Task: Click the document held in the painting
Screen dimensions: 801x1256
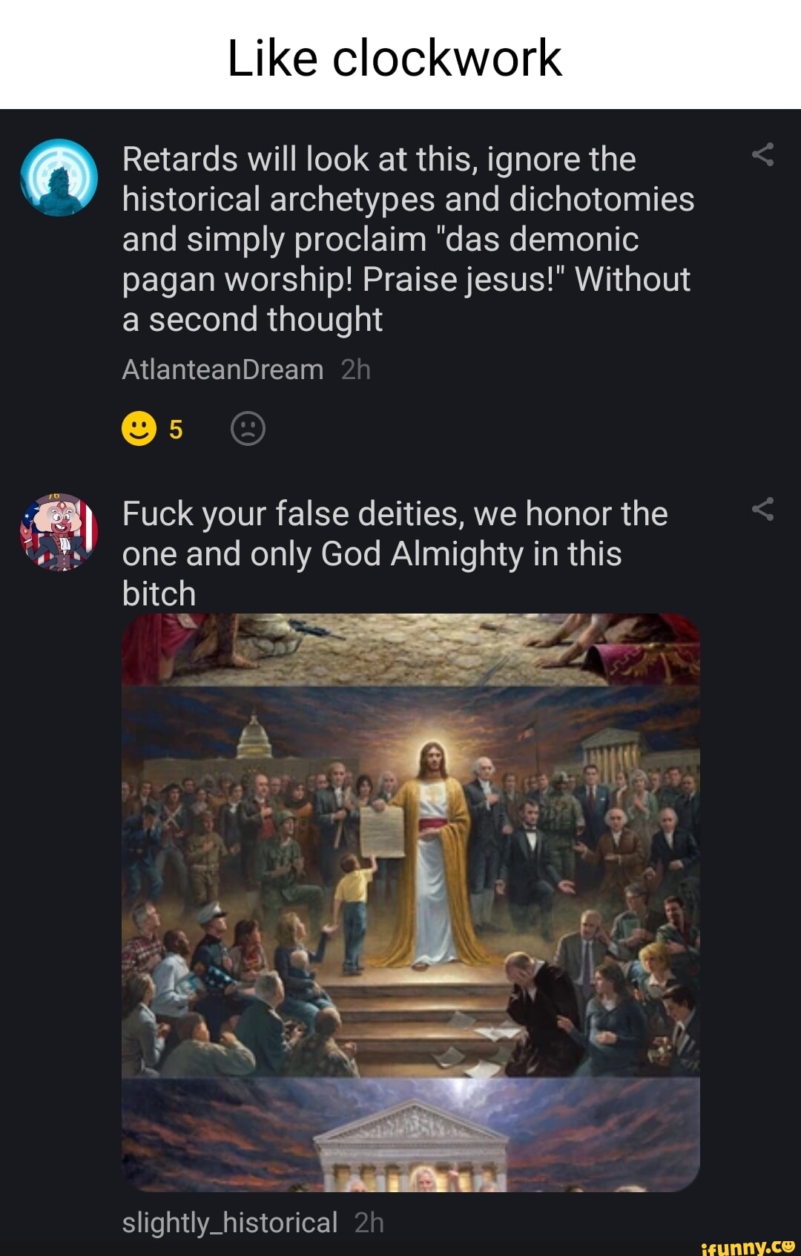Action: (x=381, y=831)
